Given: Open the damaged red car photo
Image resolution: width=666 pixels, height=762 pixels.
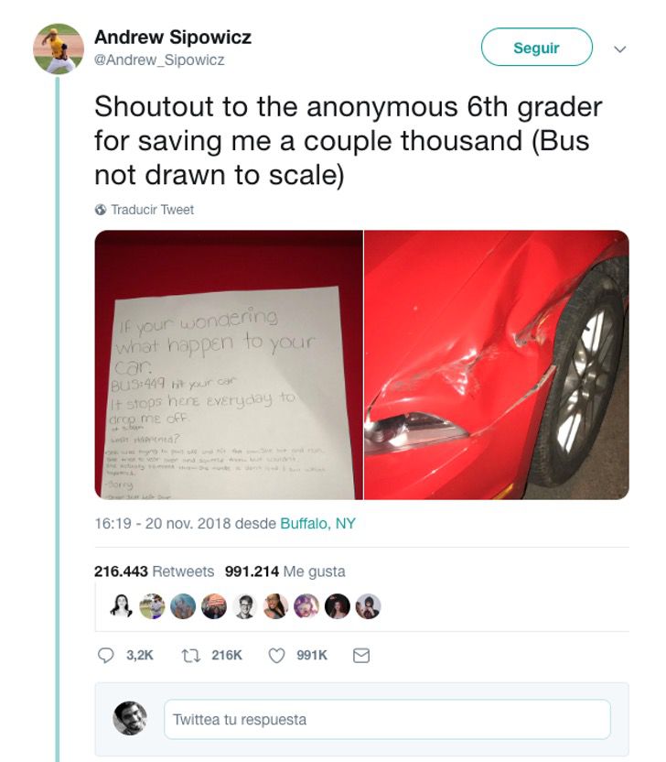Looking at the screenshot, I should 497,365.
